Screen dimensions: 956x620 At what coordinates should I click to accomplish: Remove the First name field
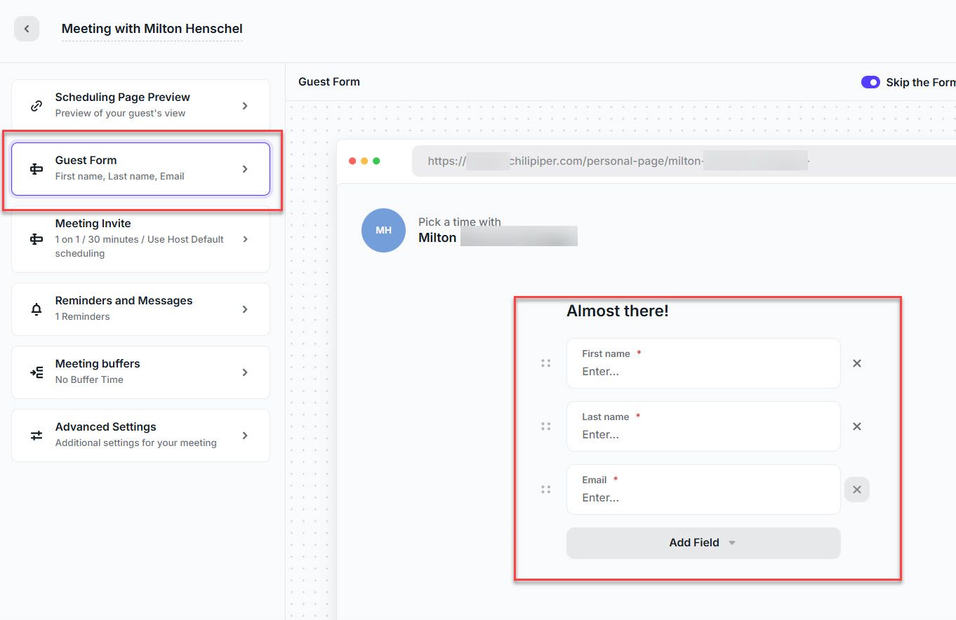(856, 363)
